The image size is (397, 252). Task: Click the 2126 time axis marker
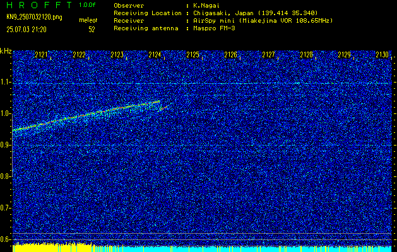(x=230, y=55)
